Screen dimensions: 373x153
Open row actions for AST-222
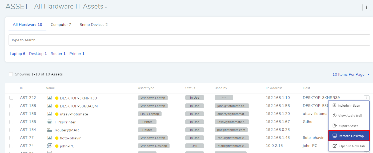pyautogui.click(x=367, y=98)
